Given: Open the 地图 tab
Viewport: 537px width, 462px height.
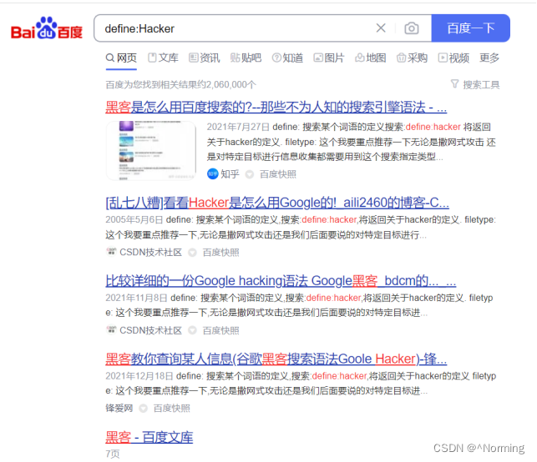Looking at the screenshot, I should point(371,58).
